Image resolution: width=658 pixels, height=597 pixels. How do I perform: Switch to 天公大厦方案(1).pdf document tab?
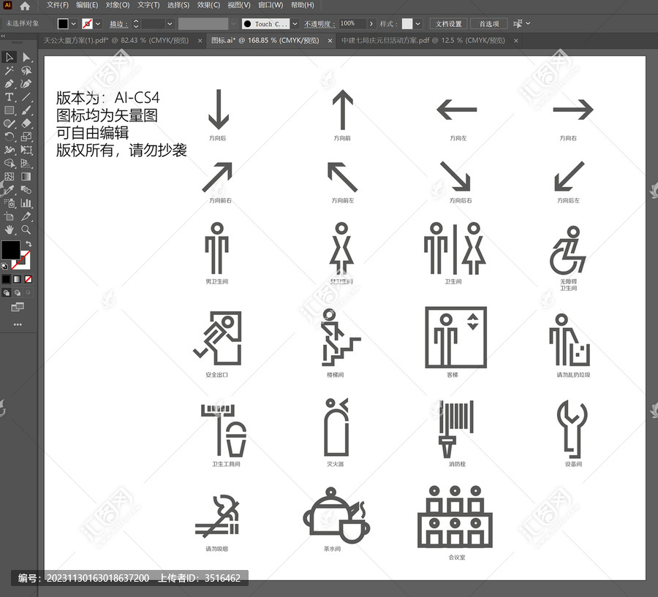pyautogui.click(x=116, y=41)
